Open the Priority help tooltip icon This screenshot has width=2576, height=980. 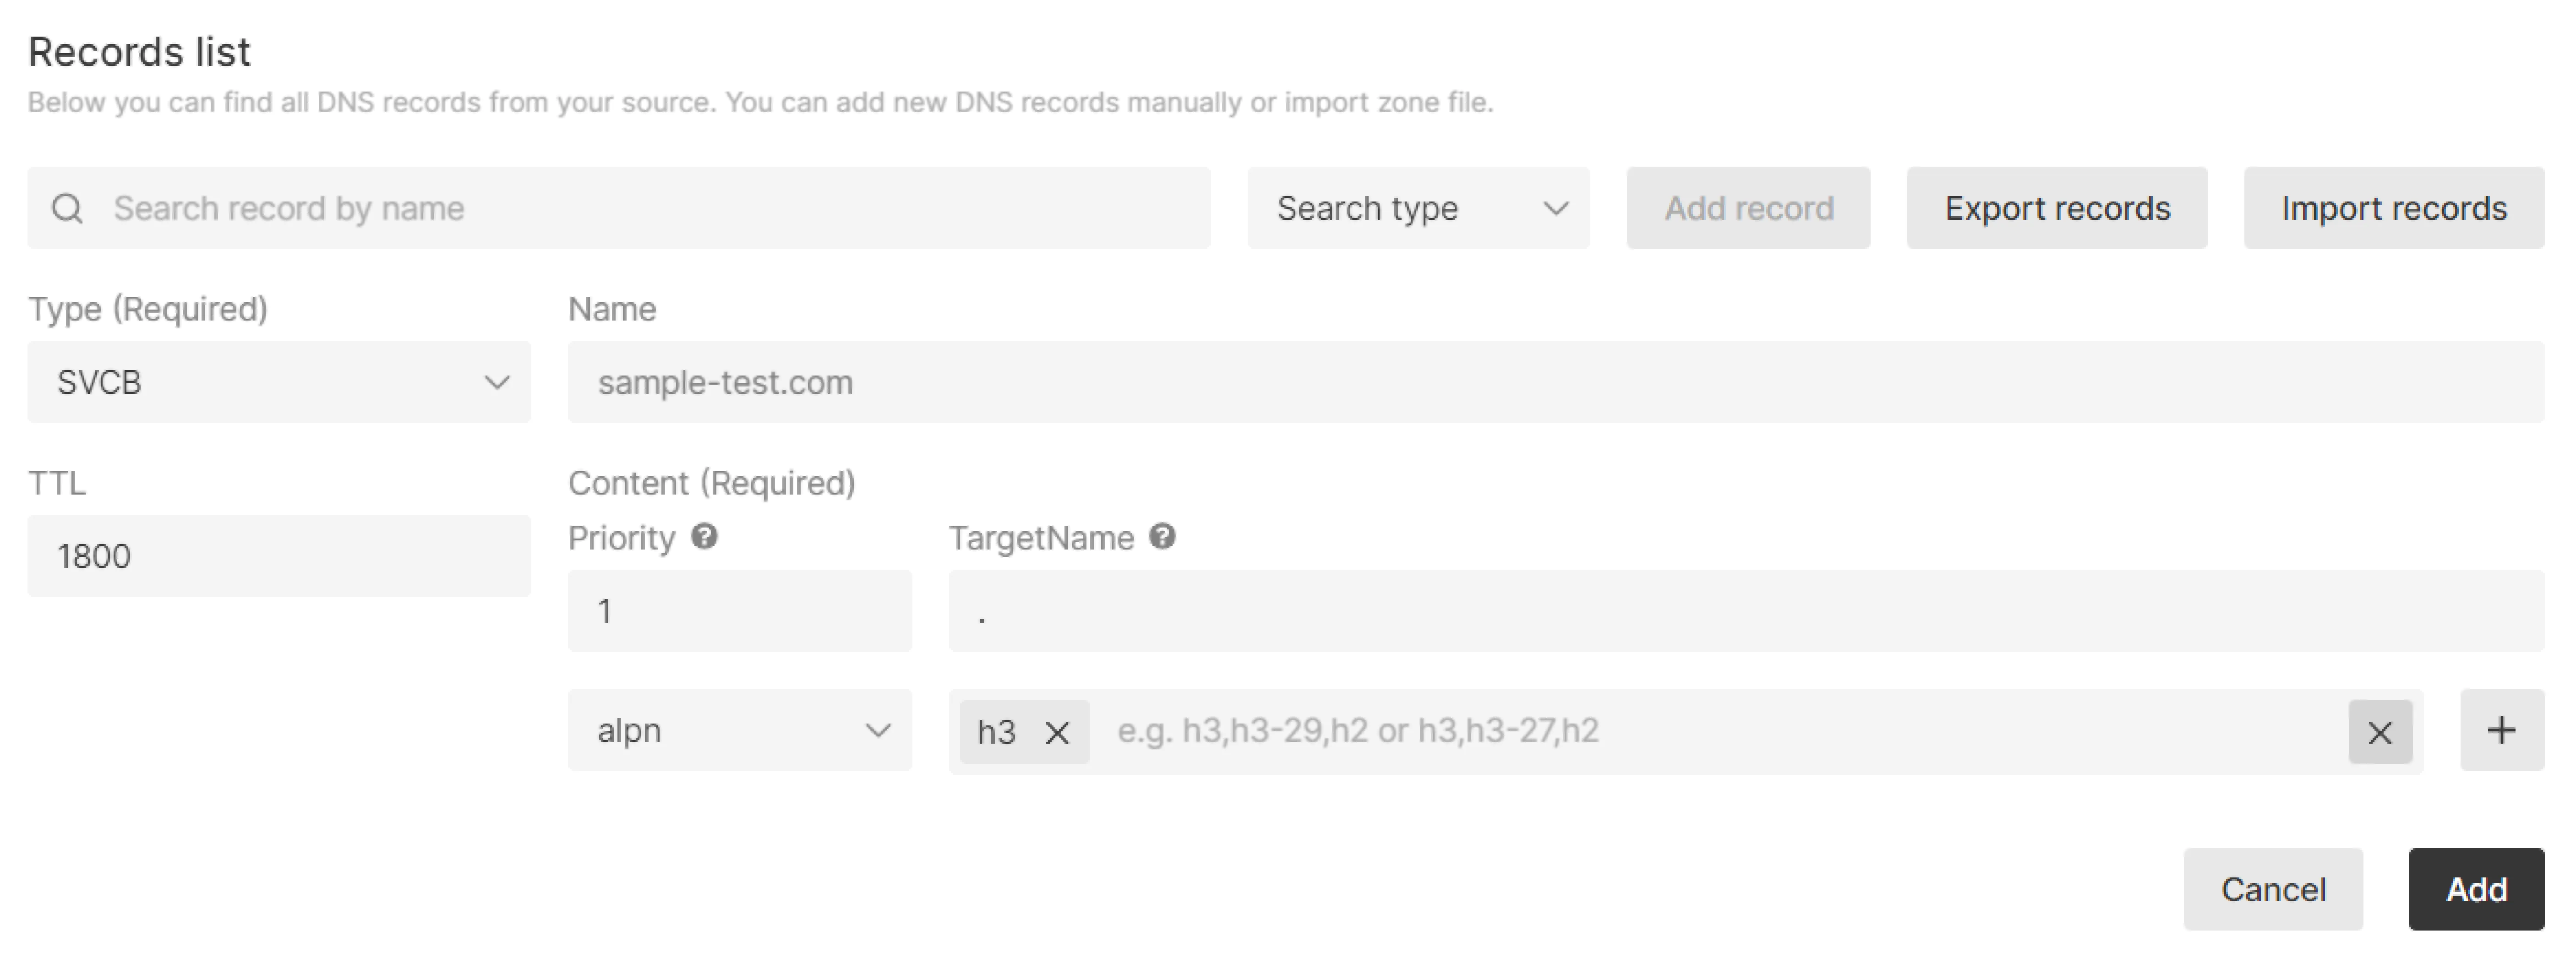706,537
